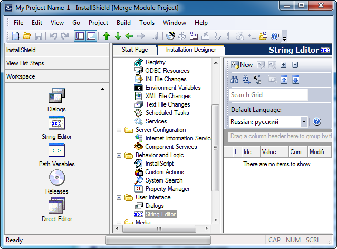This screenshot has width=337, height=249.
Task: Click the binoculars Find icon in String Editor
Action: coord(235,80)
